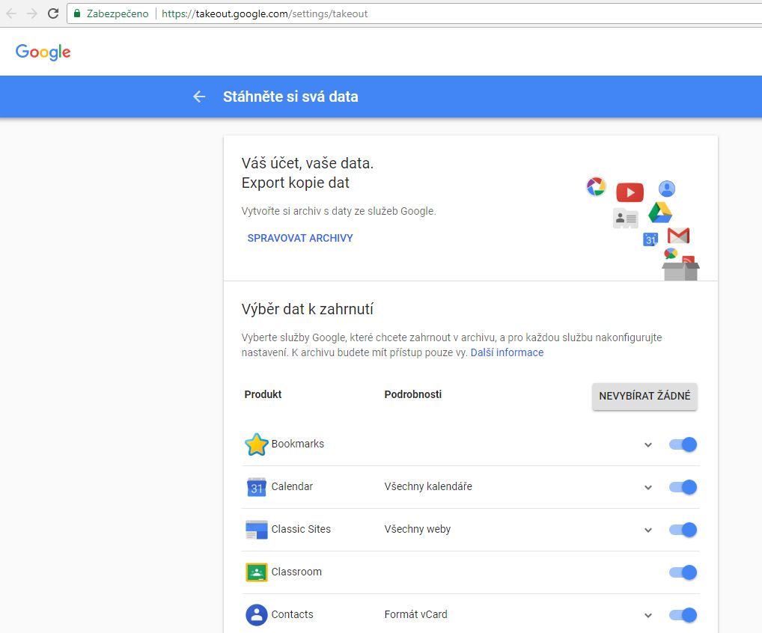Image resolution: width=762 pixels, height=633 pixels.
Task: Disable the Classic Sites switch
Action: click(683, 530)
